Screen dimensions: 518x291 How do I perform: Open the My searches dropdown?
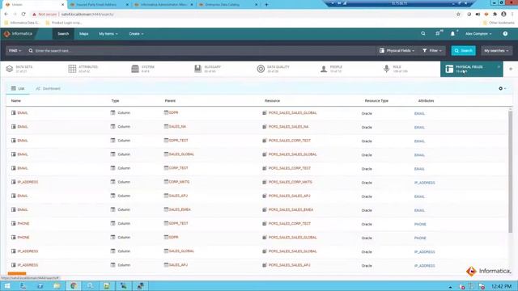496,51
